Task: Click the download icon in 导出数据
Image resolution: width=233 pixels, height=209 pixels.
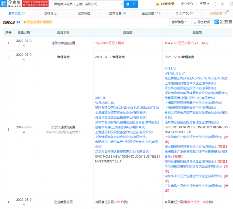Action: pyautogui.click(x=195, y=22)
